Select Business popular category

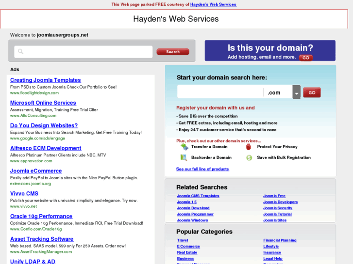coord(185,258)
